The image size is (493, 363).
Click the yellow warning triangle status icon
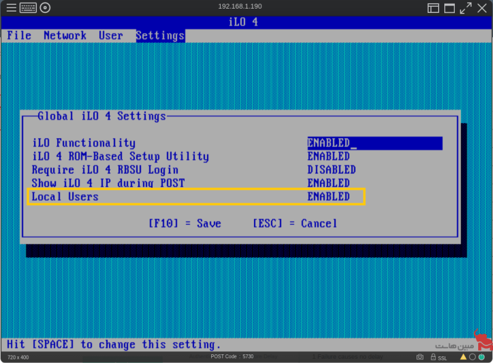463,357
